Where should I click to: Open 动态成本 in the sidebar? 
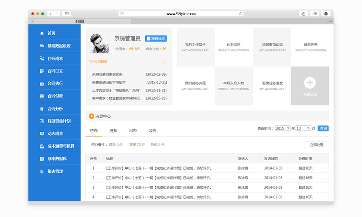pos(55,134)
